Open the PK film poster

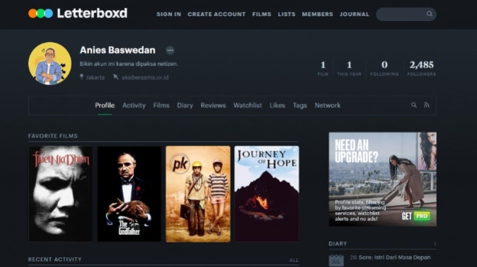pos(198,194)
